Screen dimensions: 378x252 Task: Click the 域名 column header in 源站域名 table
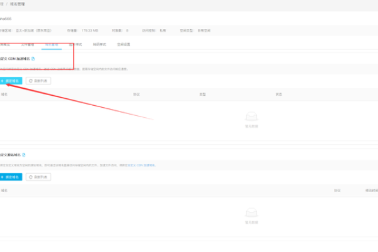[x=4, y=190]
